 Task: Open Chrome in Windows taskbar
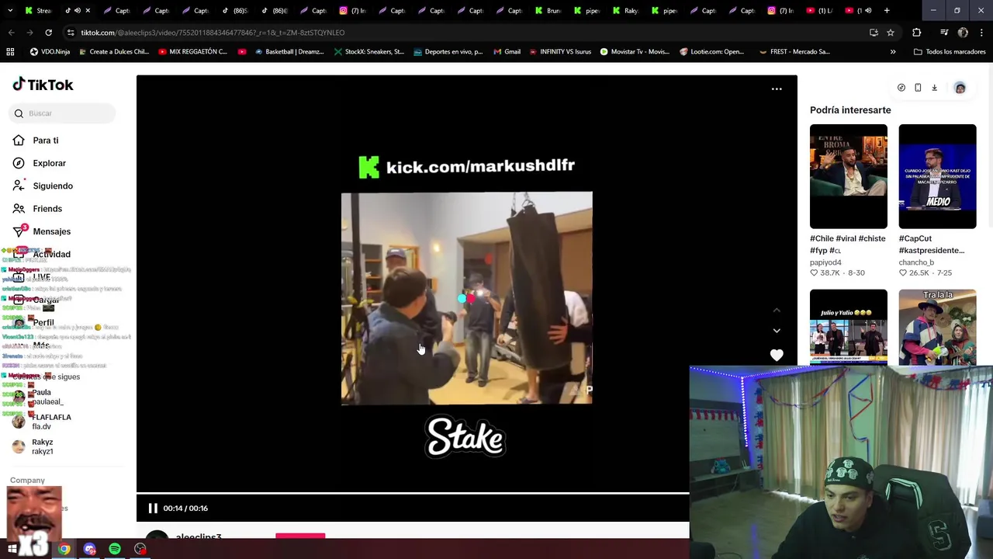(64, 549)
